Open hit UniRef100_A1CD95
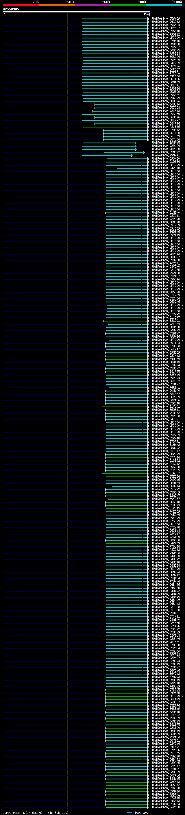 [166, 470]
